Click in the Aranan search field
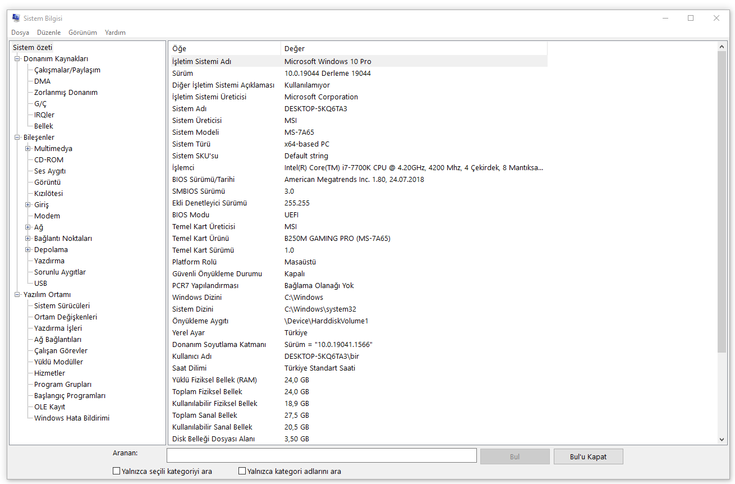The height and width of the screenshot is (484, 735). click(321, 455)
